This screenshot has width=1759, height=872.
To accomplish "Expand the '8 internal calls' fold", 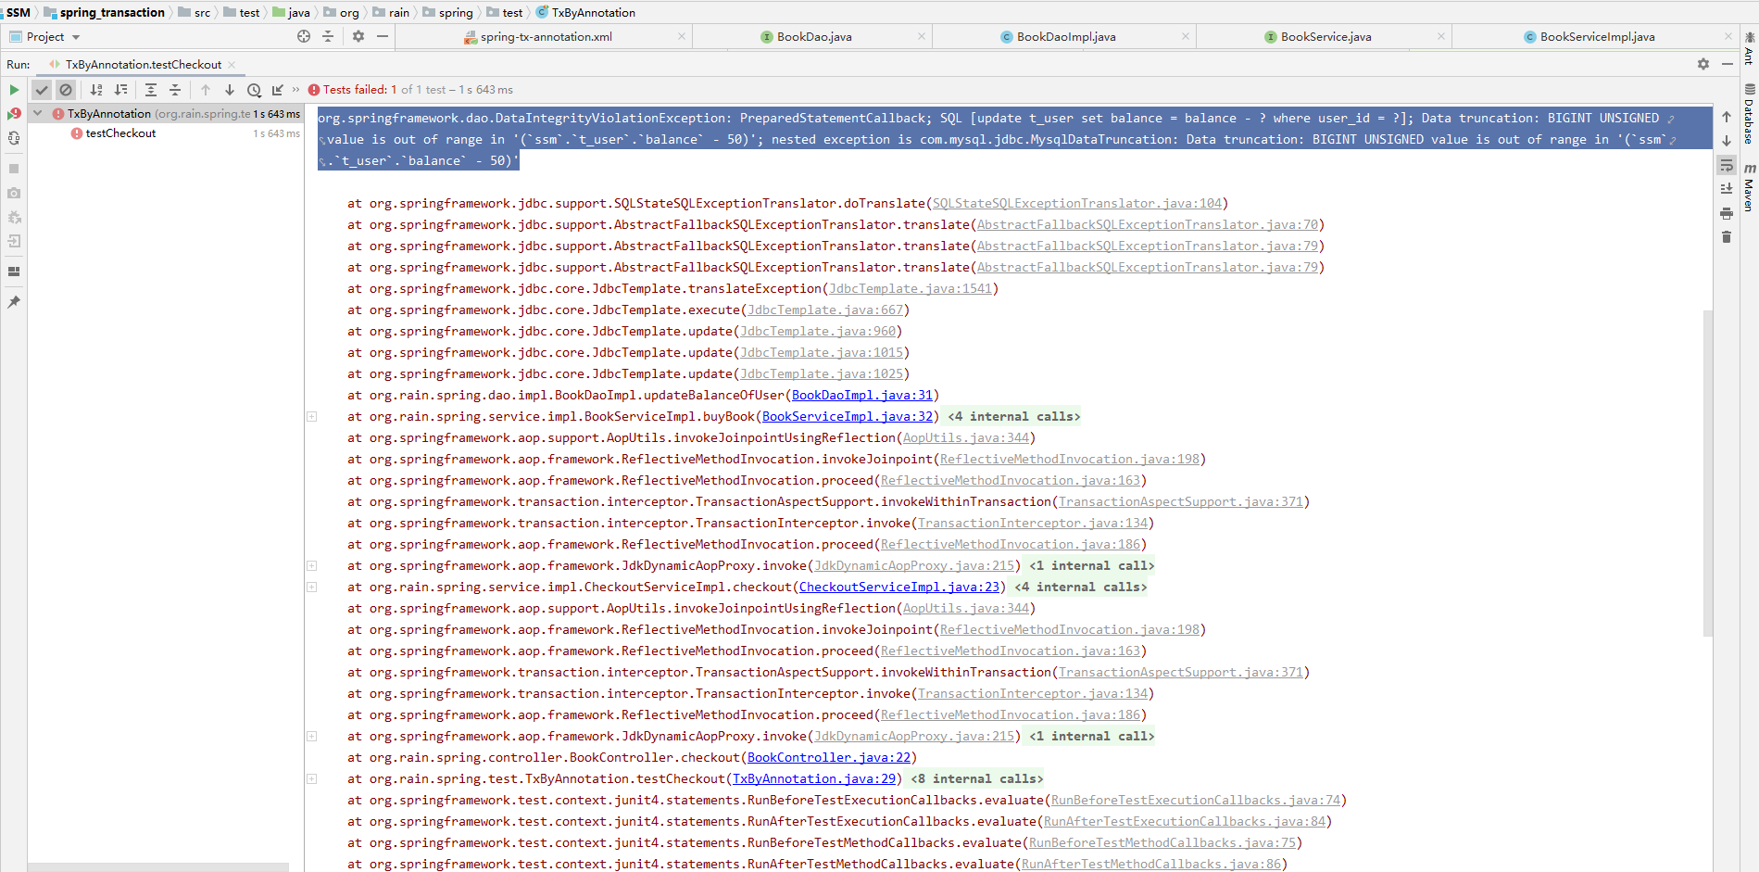I will (x=976, y=779).
